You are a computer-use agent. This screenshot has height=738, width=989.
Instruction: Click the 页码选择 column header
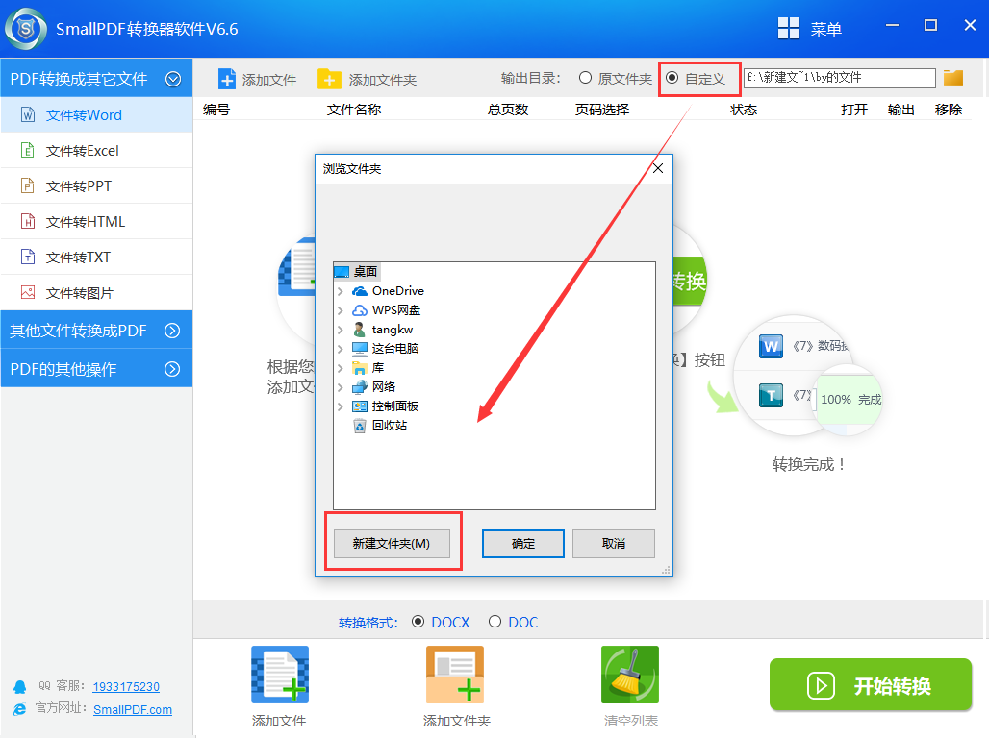pos(601,109)
